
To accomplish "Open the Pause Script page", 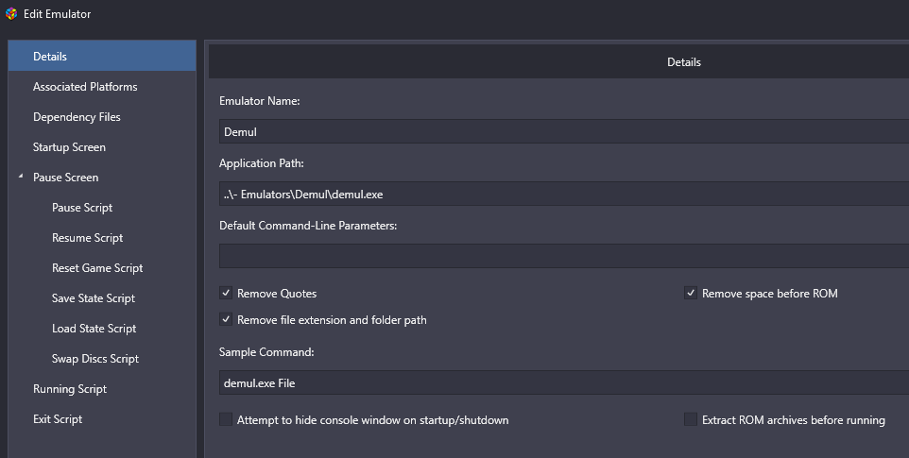I will tap(82, 208).
